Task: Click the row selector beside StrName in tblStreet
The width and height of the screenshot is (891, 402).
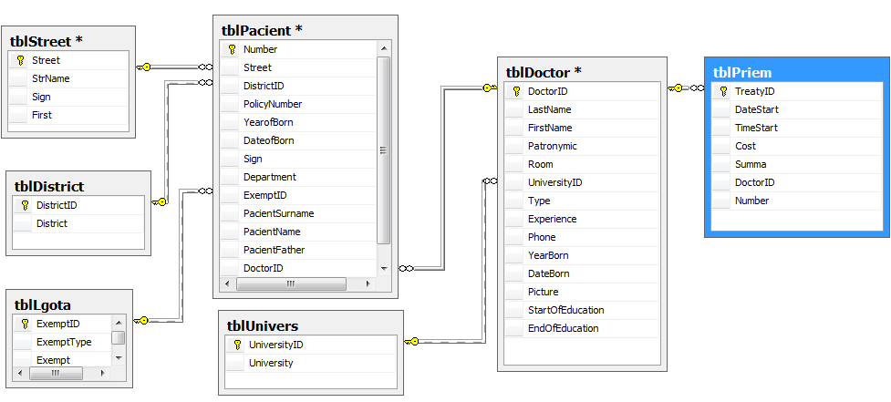Action: [20, 78]
